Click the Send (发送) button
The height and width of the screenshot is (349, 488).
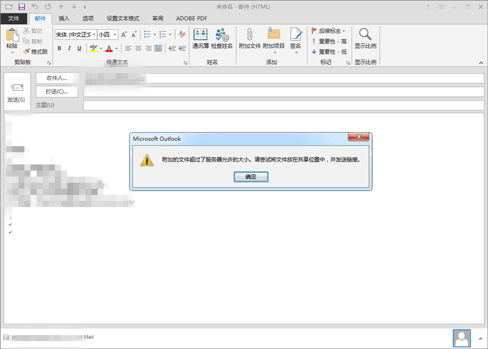point(17,91)
